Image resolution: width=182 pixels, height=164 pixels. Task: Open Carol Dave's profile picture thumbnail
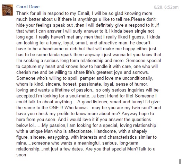point(7,10)
